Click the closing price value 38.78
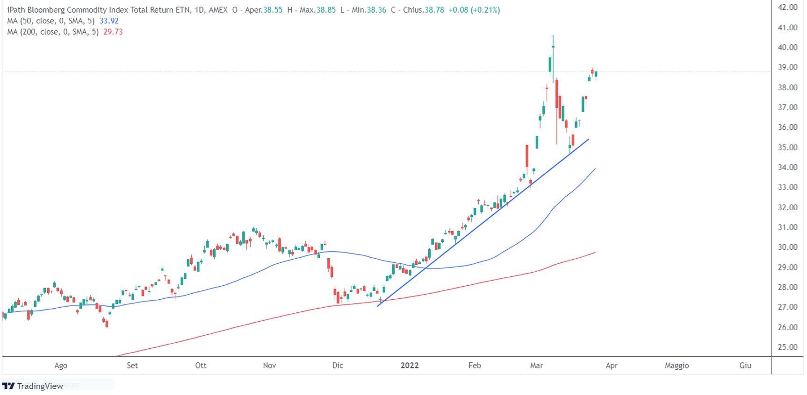The image size is (807, 395). (434, 10)
